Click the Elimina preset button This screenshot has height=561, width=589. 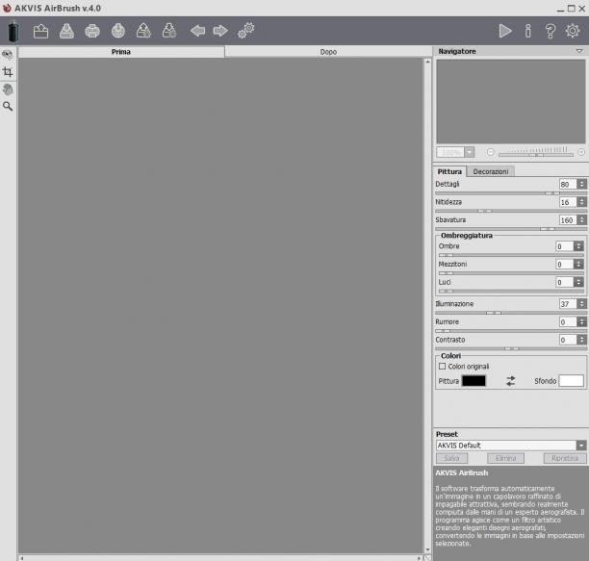(505, 458)
